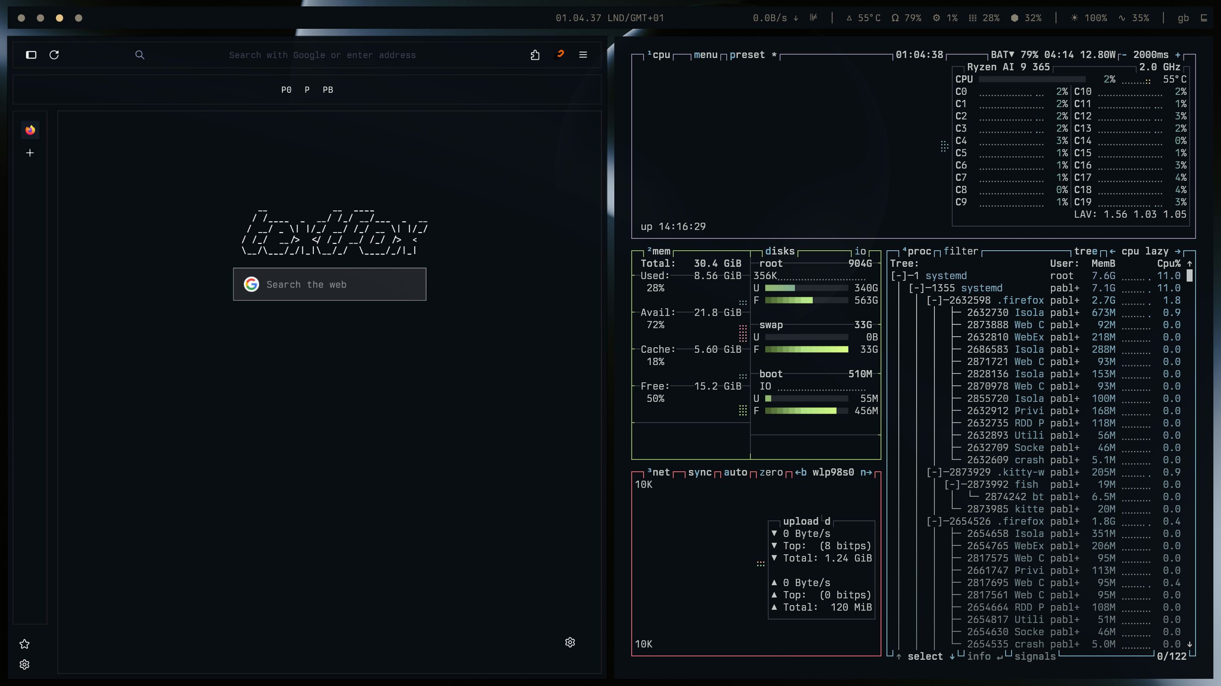Collapse the 1355 systemd tree node

(x=917, y=288)
